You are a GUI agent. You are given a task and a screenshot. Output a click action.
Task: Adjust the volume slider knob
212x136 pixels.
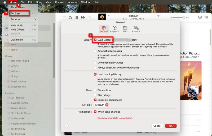point(184,17)
